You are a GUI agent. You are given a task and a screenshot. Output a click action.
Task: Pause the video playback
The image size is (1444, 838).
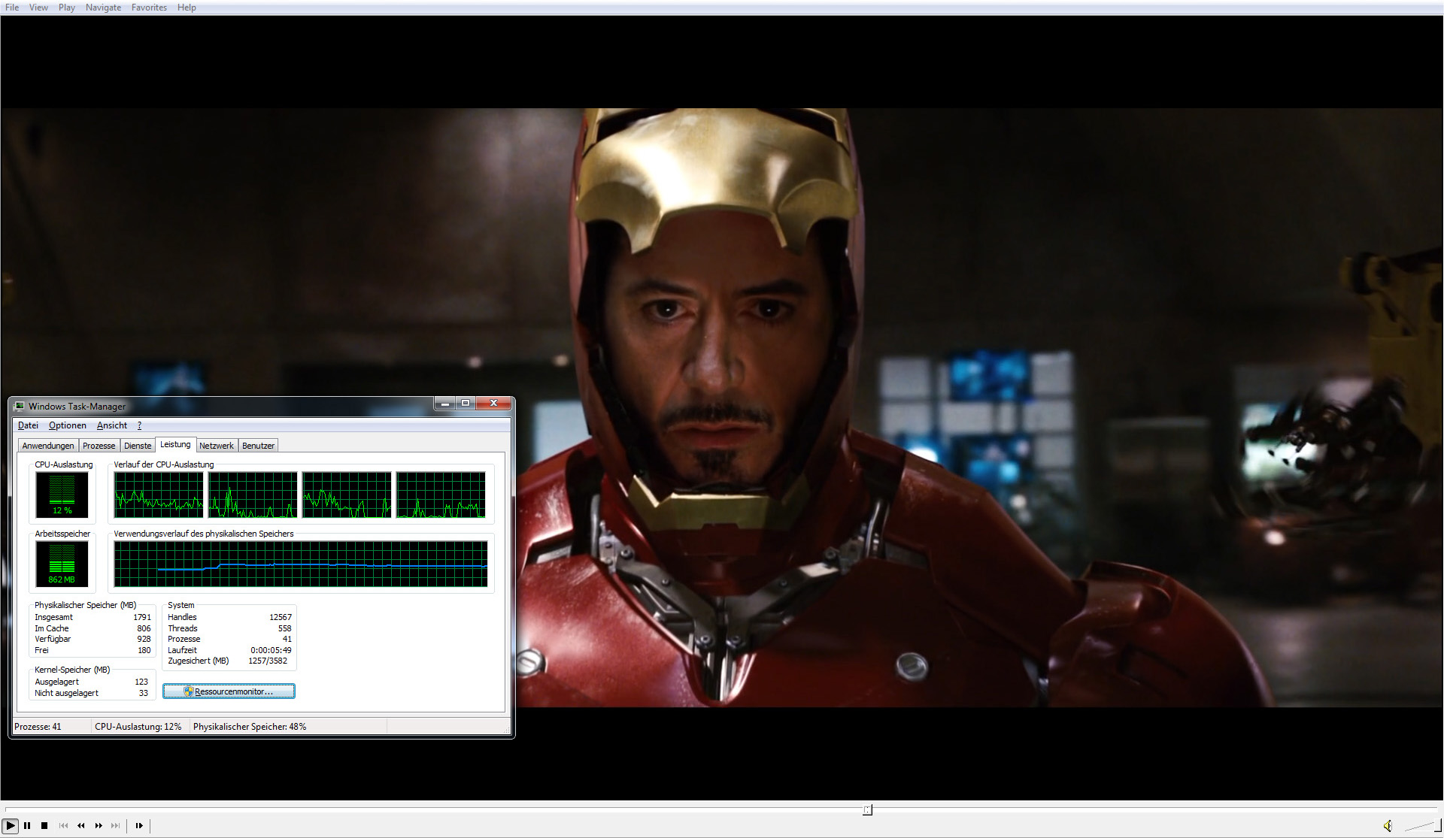tap(27, 825)
